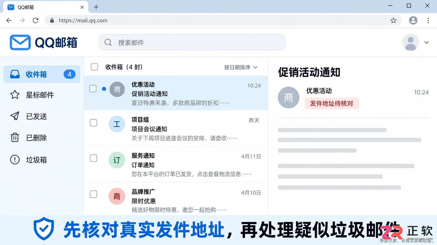Click the star icon beside 星标邮件
The height and width of the screenshot is (245, 437).
[x=15, y=95]
